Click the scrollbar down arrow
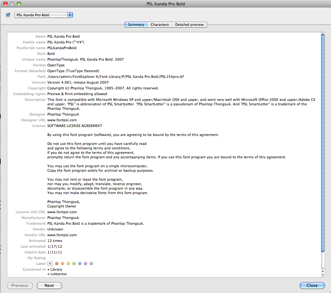Image resolution: width=331 pixels, height=293 pixels. [x=323, y=275]
